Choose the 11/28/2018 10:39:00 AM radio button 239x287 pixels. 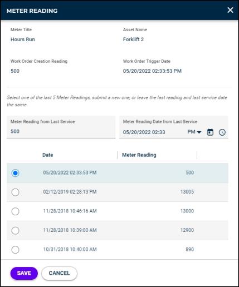[x=15, y=230]
